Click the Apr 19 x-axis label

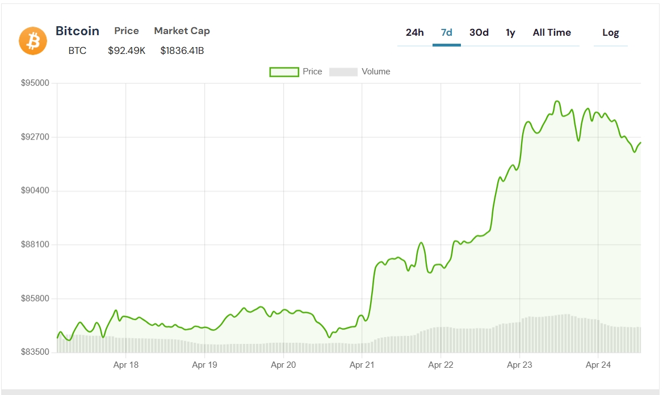[205, 365]
